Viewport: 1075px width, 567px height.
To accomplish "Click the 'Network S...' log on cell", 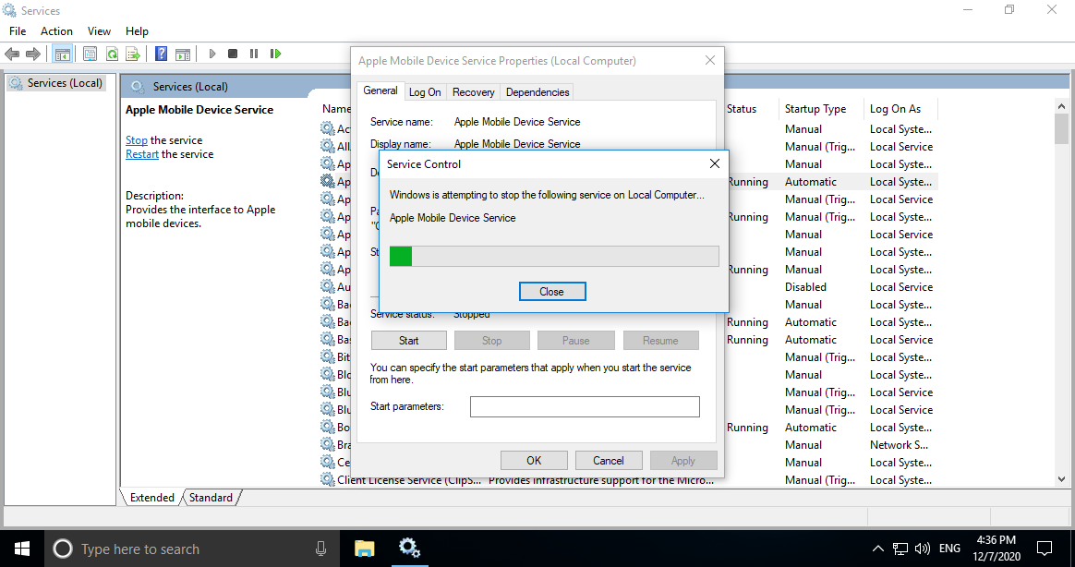I will [899, 444].
